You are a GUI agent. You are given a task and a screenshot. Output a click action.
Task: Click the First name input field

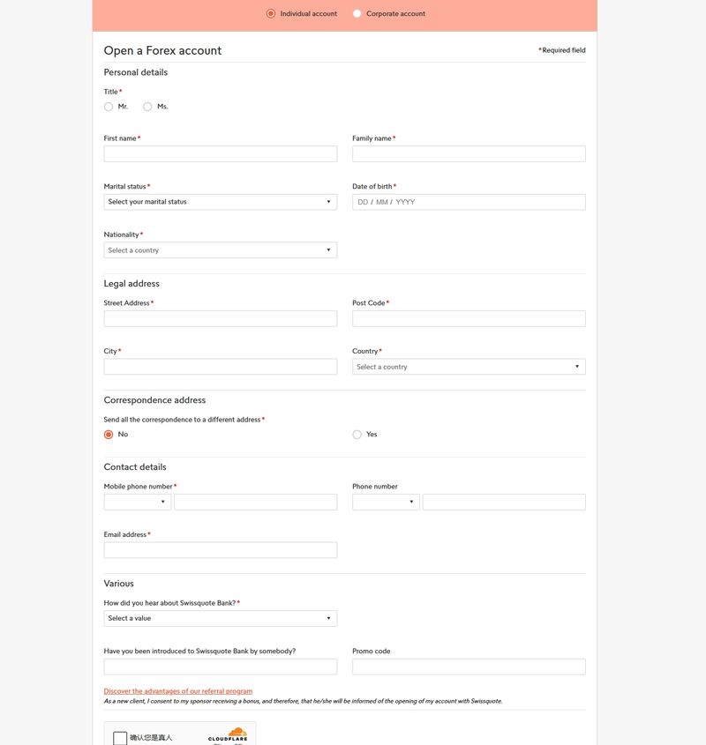point(221,154)
